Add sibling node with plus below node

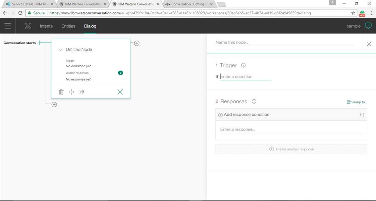coord(54,105)
